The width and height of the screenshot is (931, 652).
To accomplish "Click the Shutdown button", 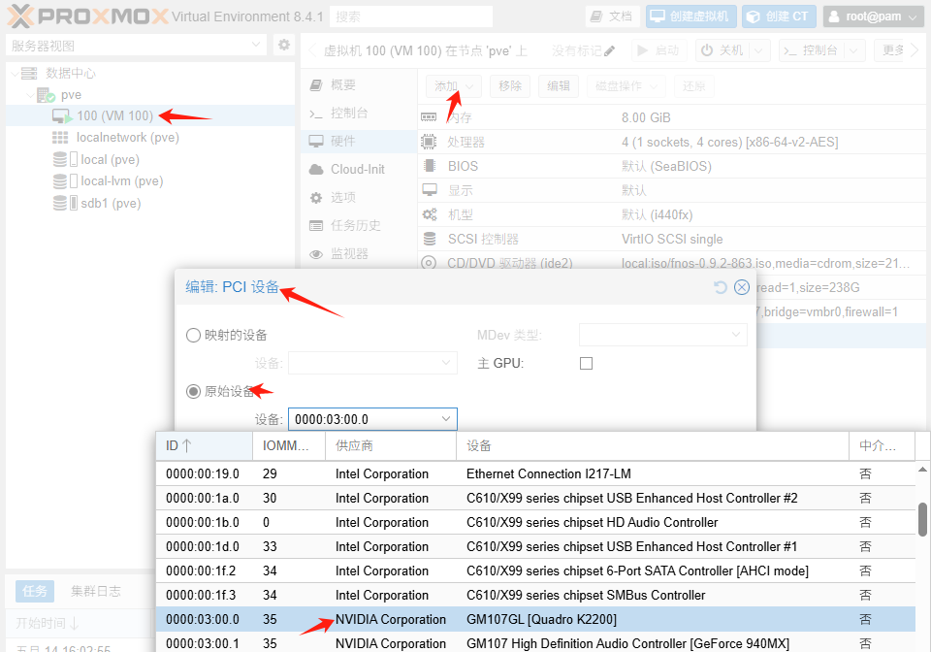I will [722, 50].
